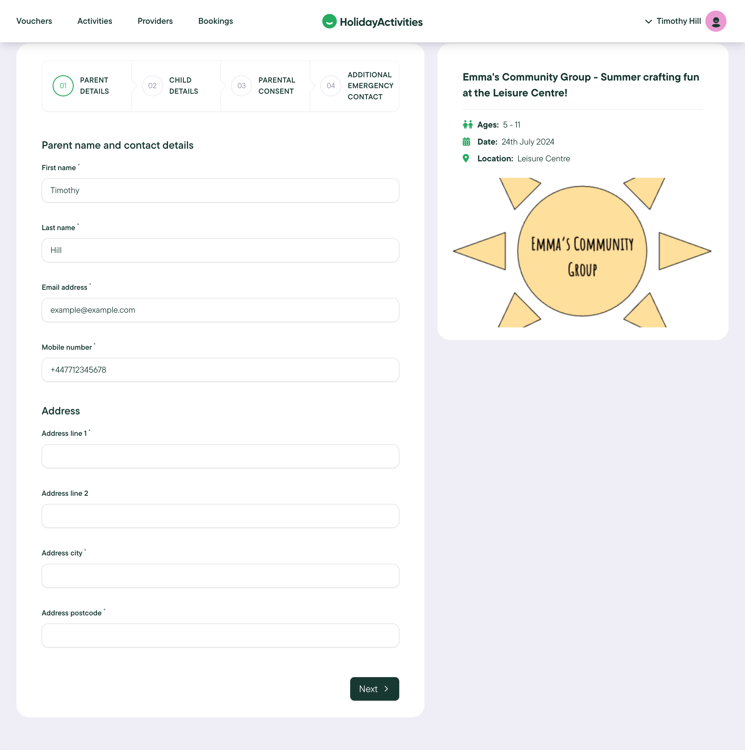Click the Ages children icon
This screenshot has width=745, height=750.
[468, 125]
